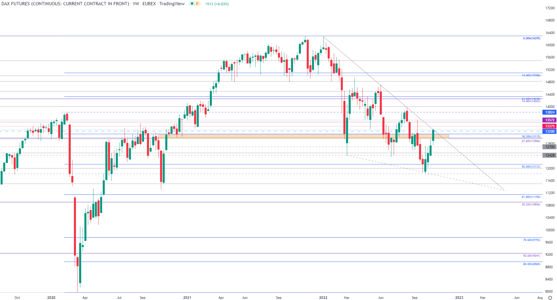Click the Aug label on time axis

click(x=540, y=298)
